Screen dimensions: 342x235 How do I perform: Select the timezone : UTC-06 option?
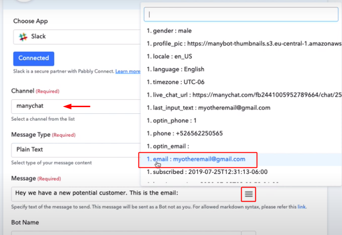241,82
